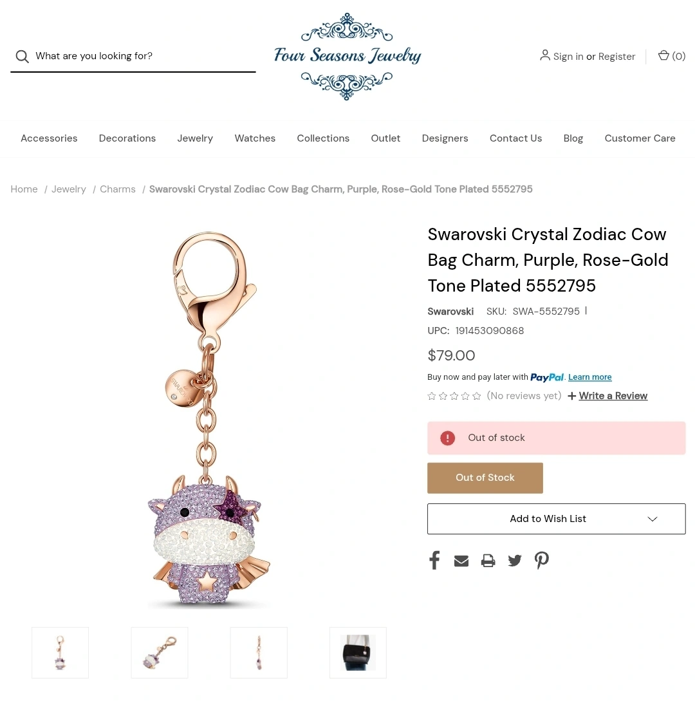695x701 pixels.
Task: Go to Charms breadcrumb
Action: click(118, 189)
